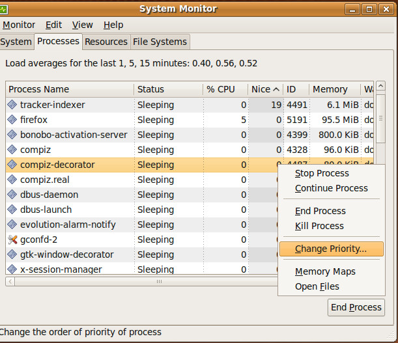
Task: Open Memory Maps from context menu
Action: (x=332, y=271)
